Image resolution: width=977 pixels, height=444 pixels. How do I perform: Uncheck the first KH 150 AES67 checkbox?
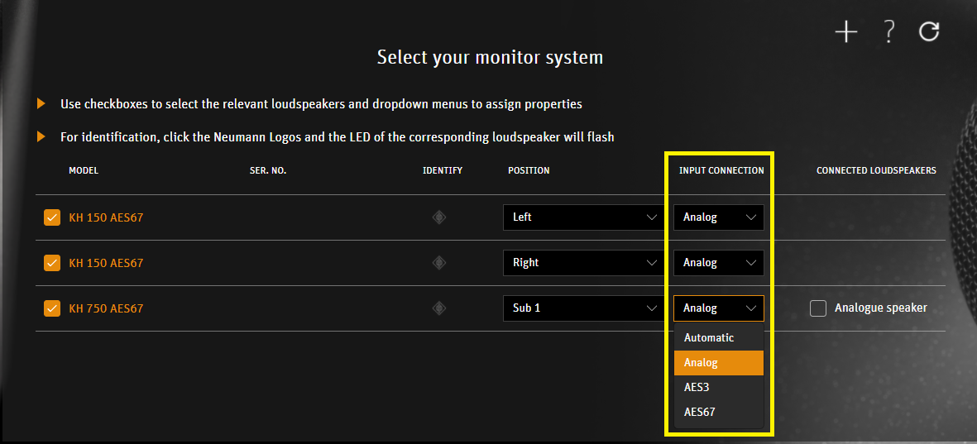coord(52,217)
